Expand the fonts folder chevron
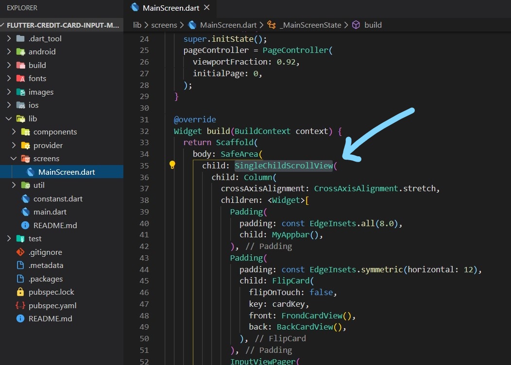The image size is (511, 365). (x=9, y=78)
